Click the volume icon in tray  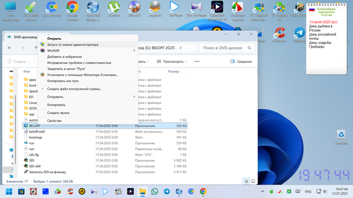(x=325, y=191)
